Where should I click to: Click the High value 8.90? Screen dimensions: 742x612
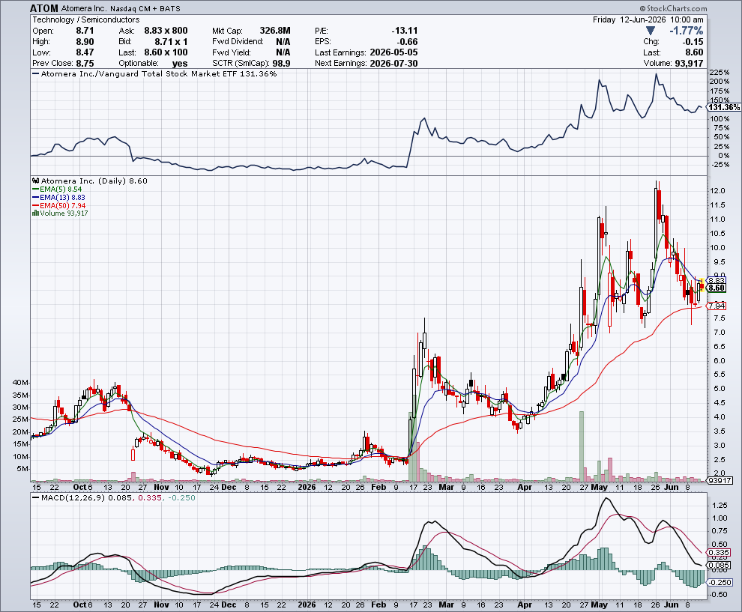85,42
